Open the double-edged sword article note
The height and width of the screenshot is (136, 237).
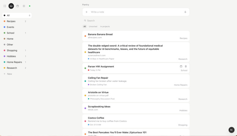pyautogui.click(x=136, y=52)
